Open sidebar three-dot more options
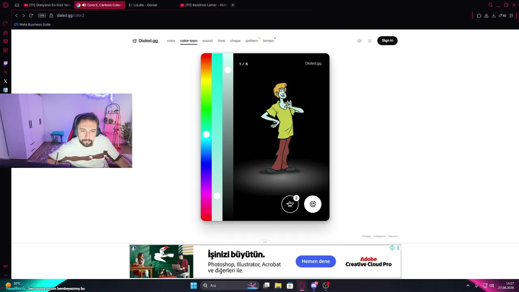 [x=5, y=275]
